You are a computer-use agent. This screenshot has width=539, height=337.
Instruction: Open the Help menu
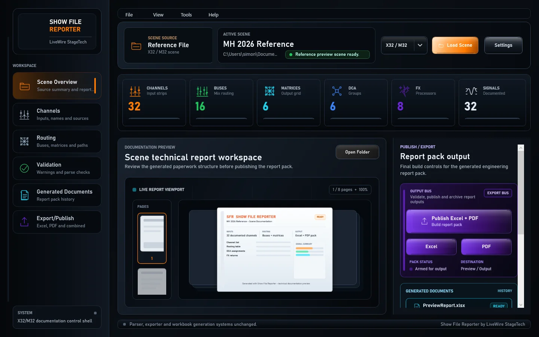(213, 15)
